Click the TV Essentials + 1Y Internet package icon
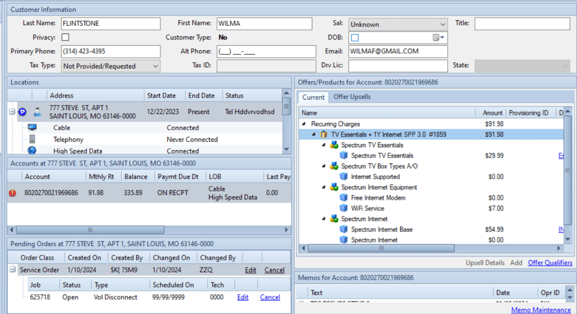This screenshot has height=314, width=577. pos(323,134)
